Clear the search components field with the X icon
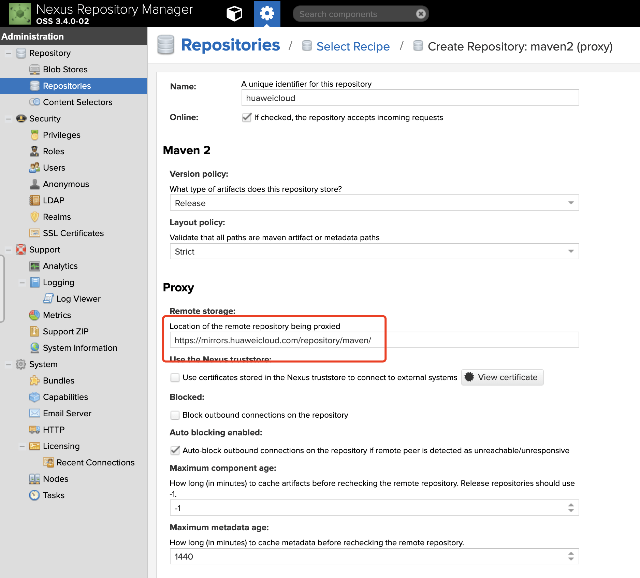Screen dimensions: 640x578 421,14
